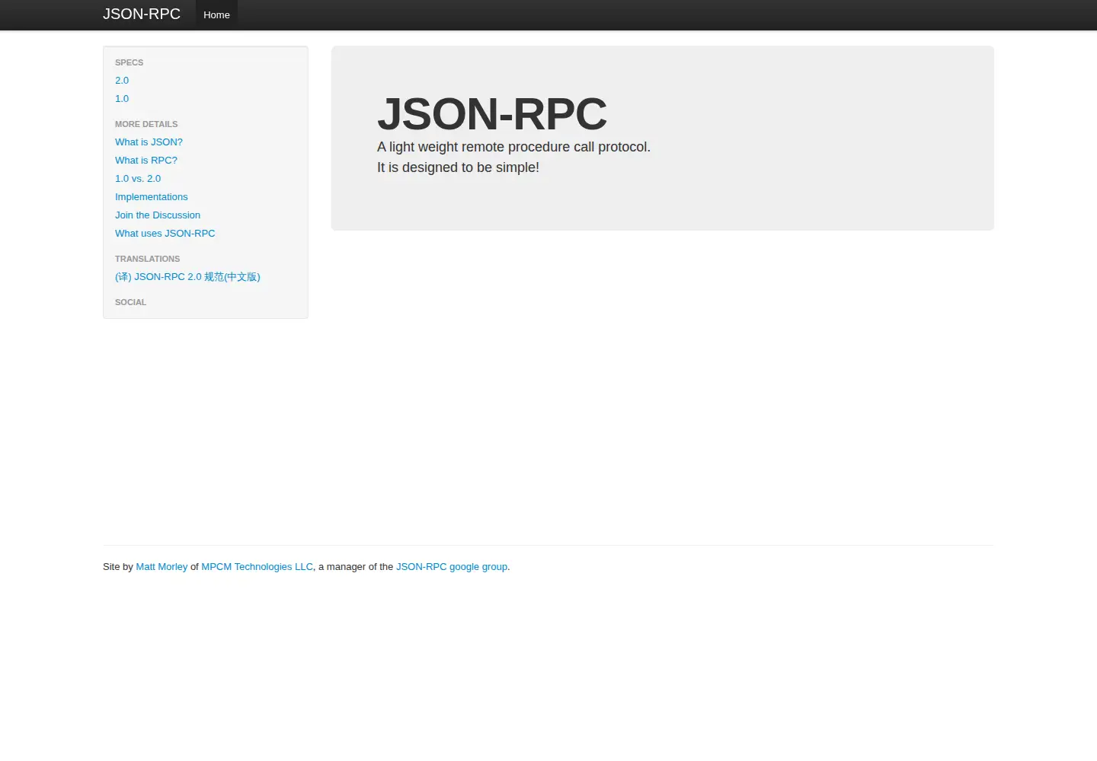Viewport: 1097px width, 761px height.
Task: Open the 1.0 vs. 2.0 comparison link
Action: tap(138, 179)
